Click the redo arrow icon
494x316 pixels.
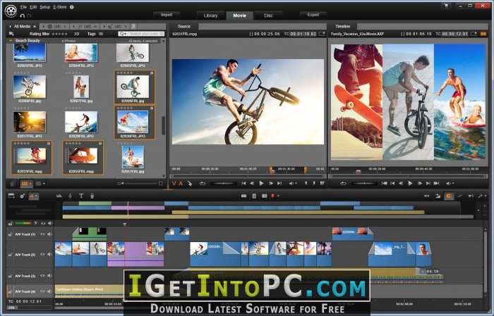pyautogui.click(x=29, y=15)
